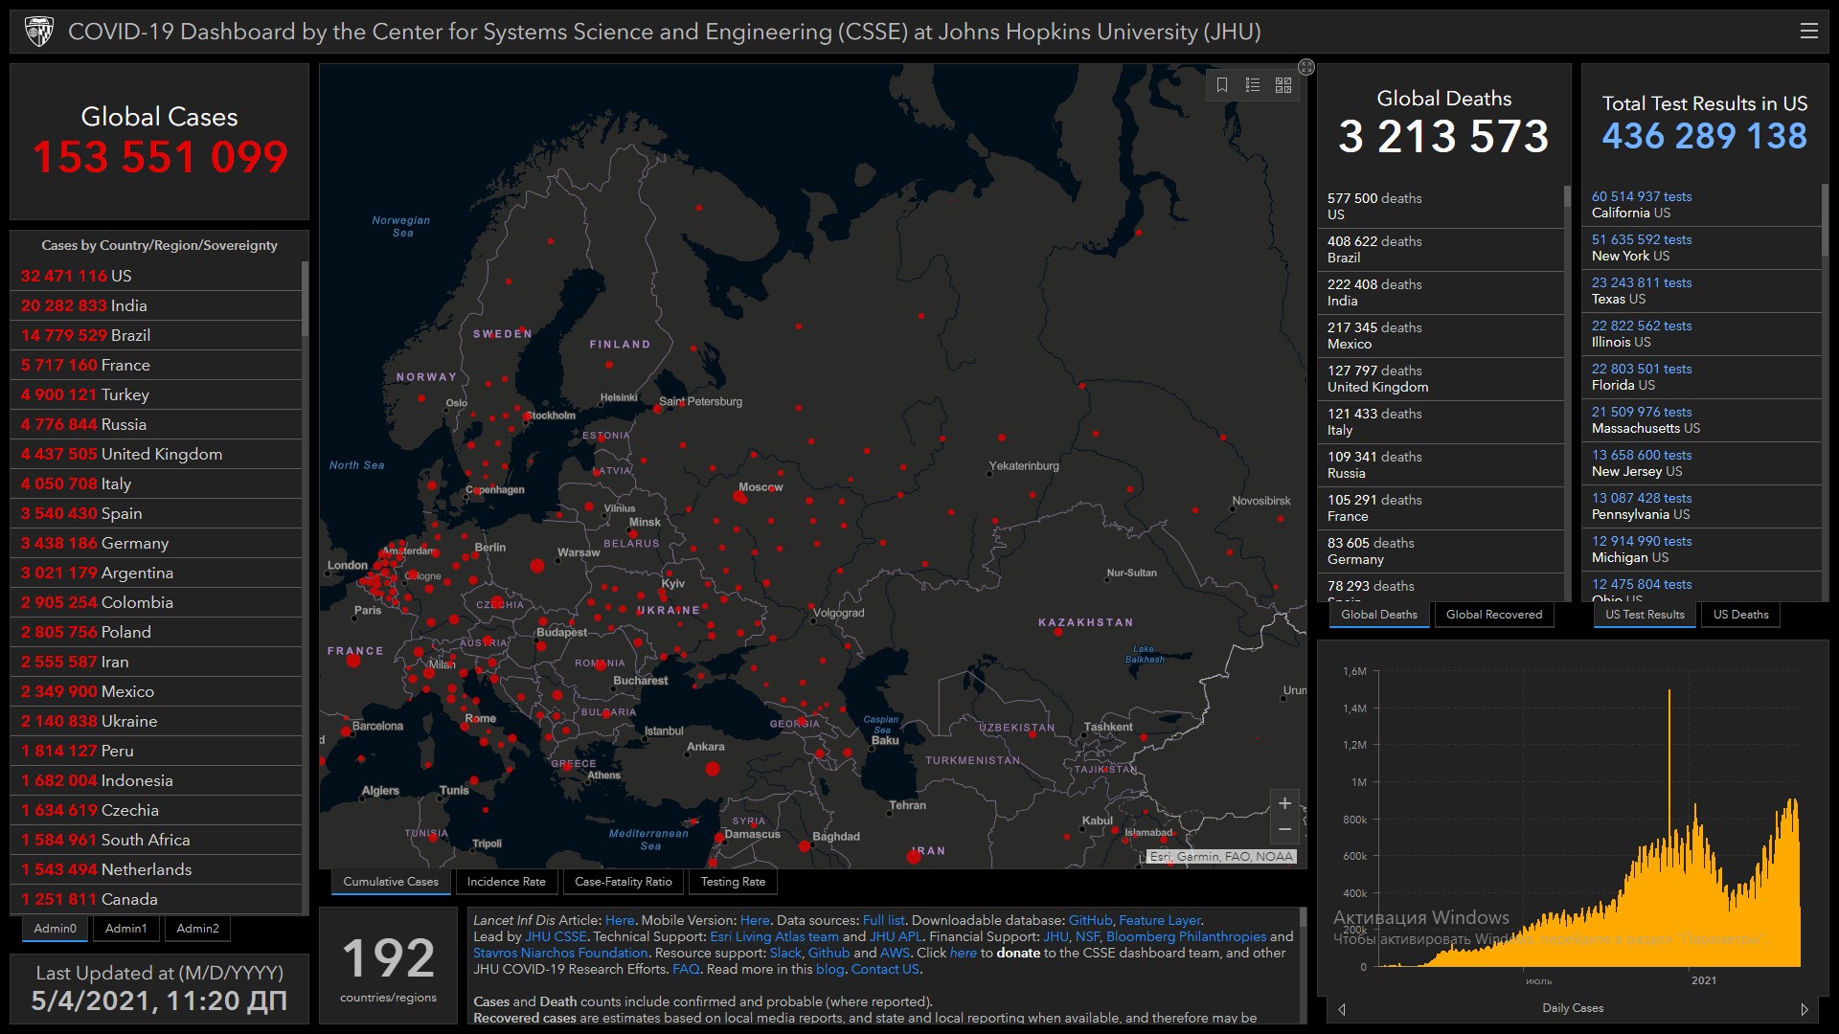Click the country list scrollbar
Screen dimensions: 1839x1034
click(305, 299)
